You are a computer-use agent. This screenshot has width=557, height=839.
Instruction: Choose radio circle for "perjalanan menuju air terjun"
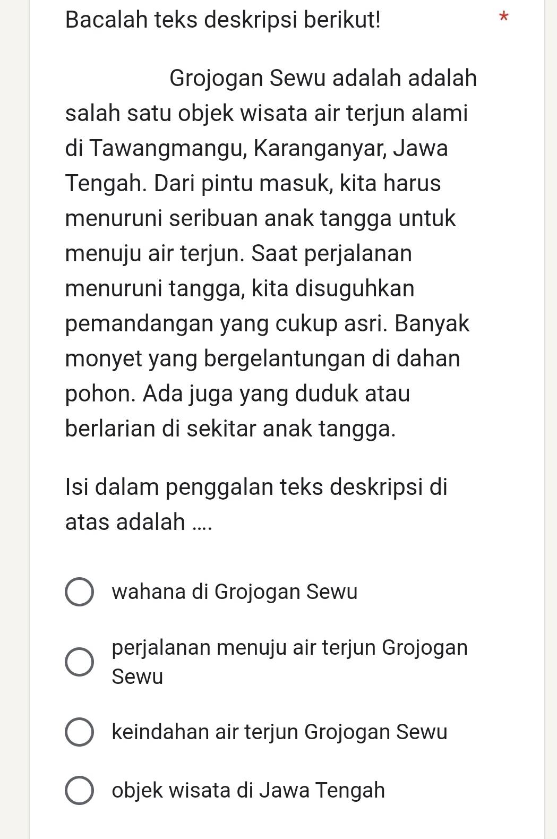[80, 662]
